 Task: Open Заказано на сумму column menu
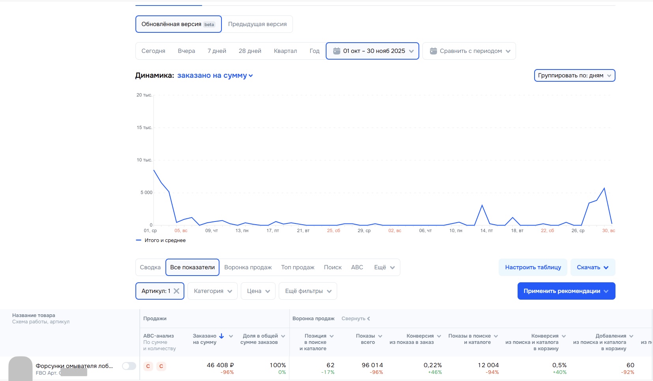point(231,336)
